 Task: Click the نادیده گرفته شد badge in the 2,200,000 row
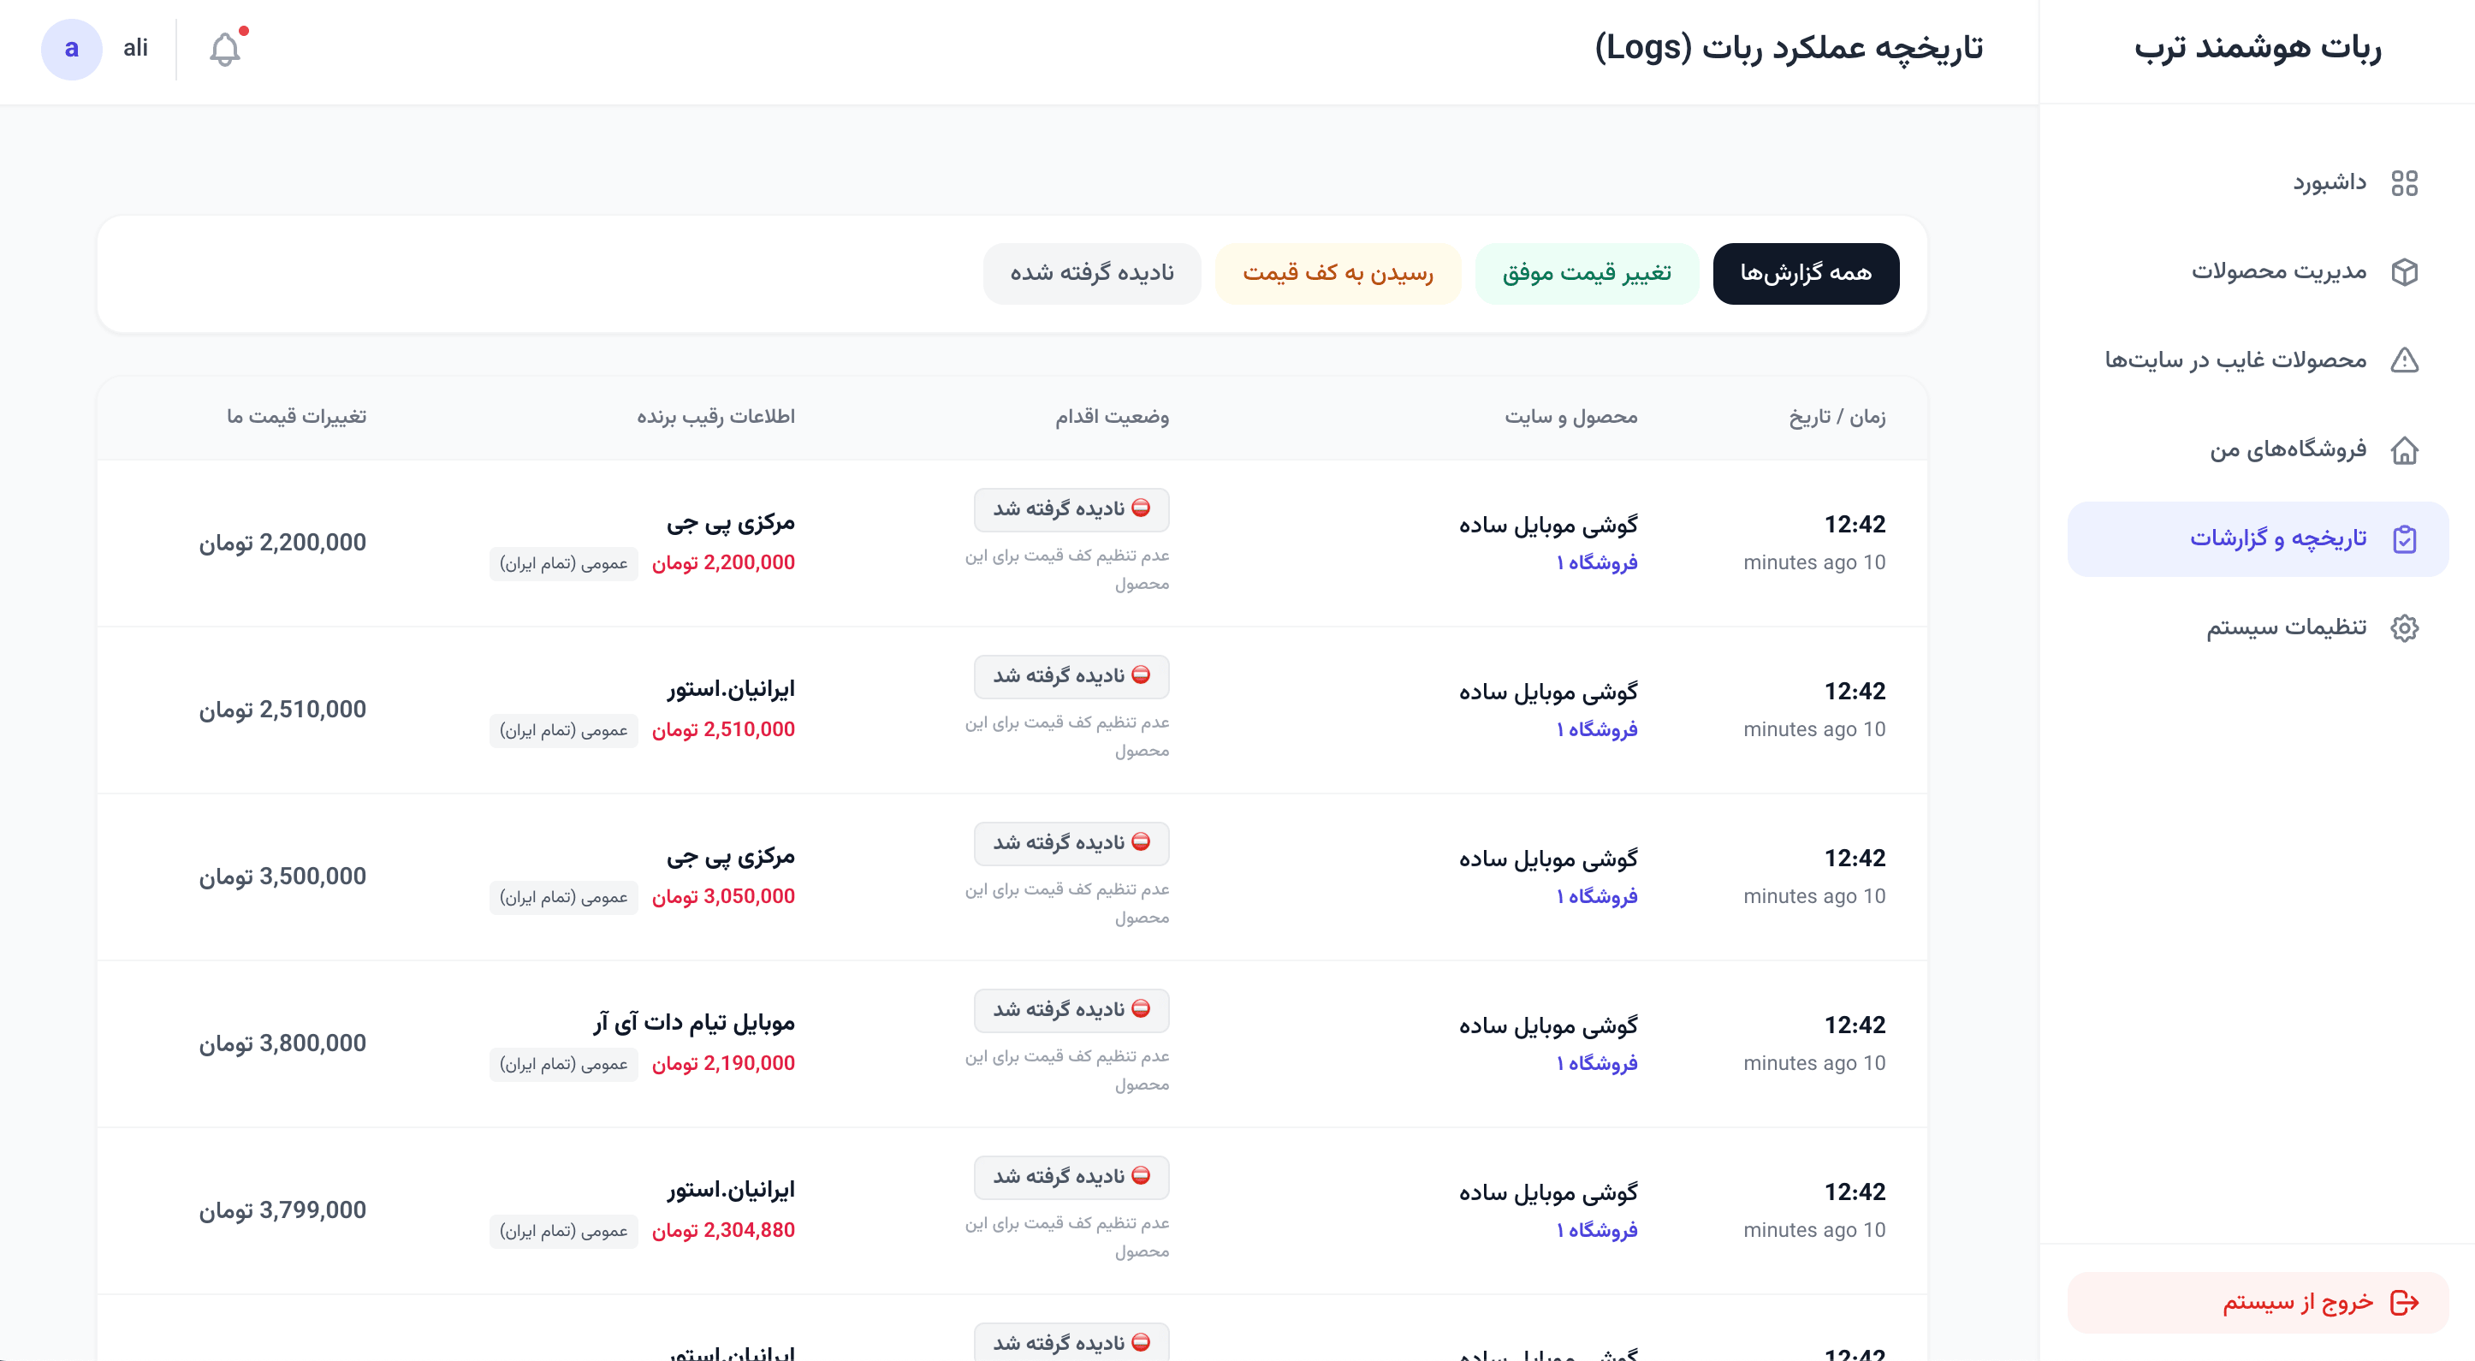tap(1071, 509)
